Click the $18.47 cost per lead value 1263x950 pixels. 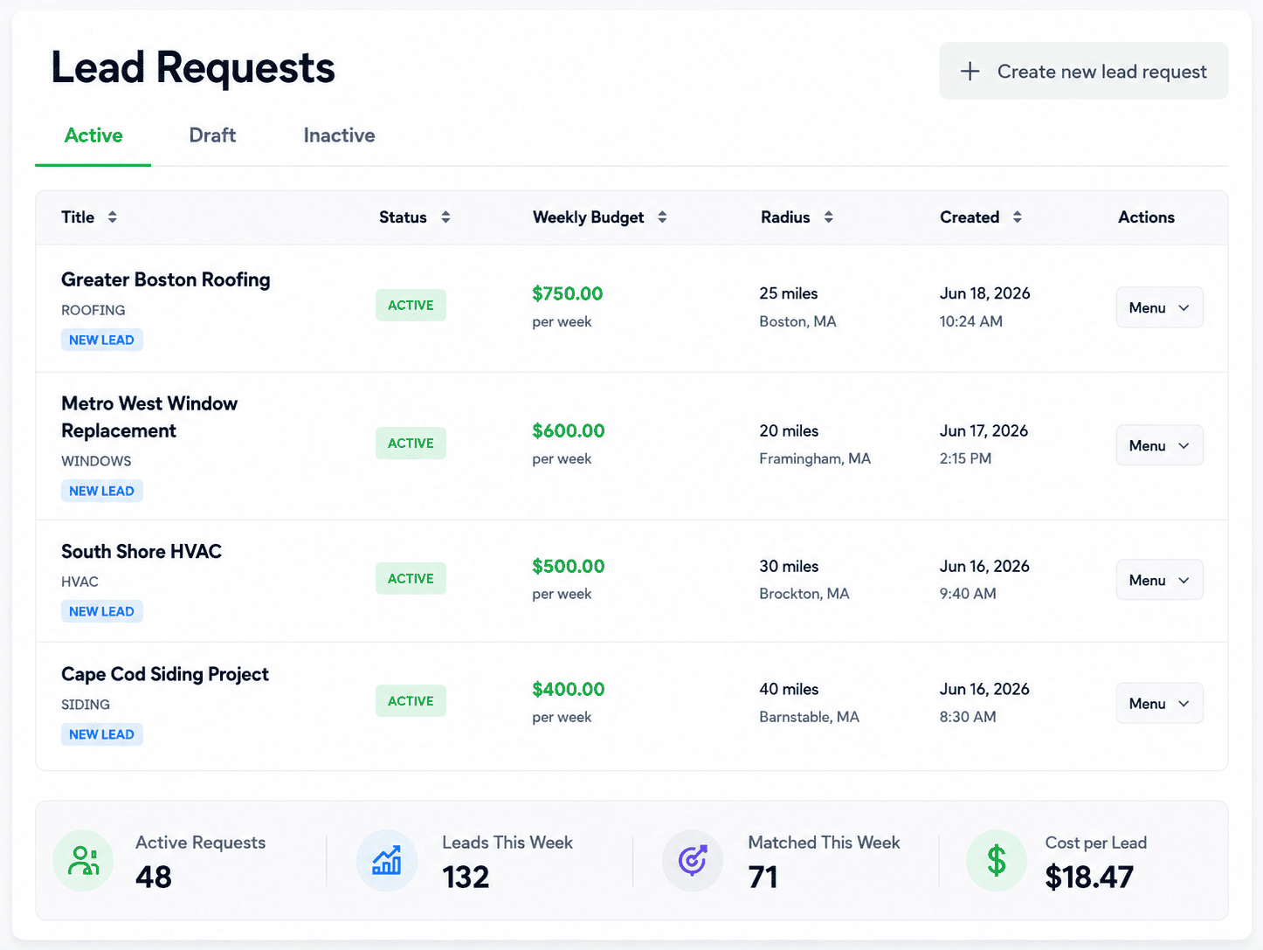click(x=1089, y=877)
